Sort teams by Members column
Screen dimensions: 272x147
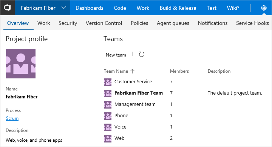point(179,71)
